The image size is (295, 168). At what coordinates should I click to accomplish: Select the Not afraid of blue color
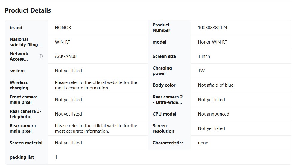point(215,85)
